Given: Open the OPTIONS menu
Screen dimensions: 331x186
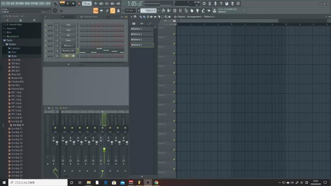Looking at the screenshot, I should 35,4.
